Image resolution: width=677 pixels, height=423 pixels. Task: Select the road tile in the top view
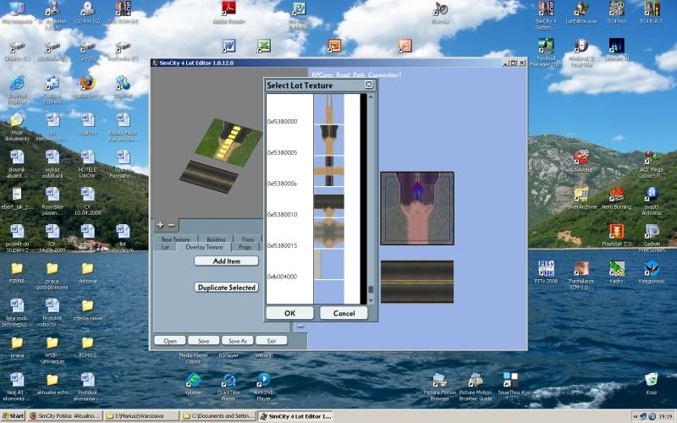(x=417, y=282)
